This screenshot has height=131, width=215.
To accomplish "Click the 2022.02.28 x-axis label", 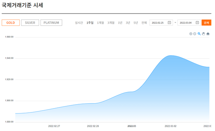I will click(93, 126).
